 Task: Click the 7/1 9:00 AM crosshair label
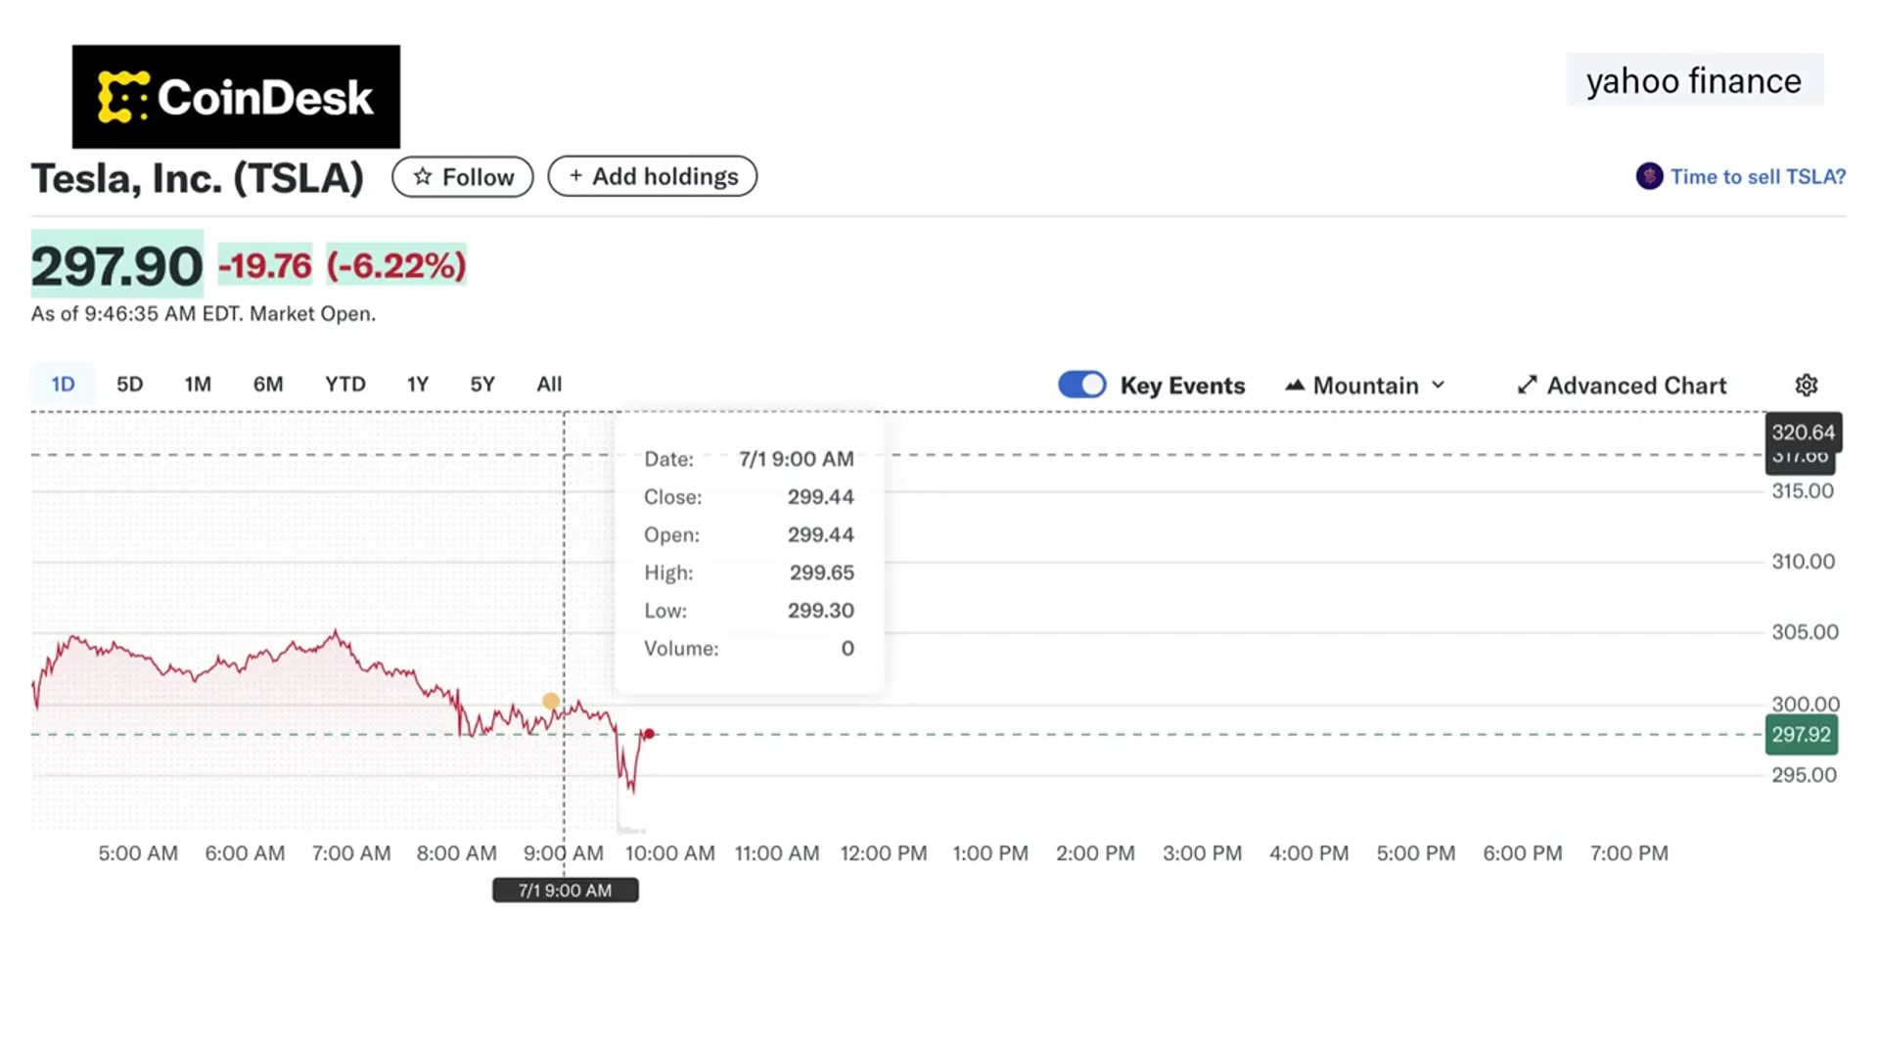pos(566,890)
